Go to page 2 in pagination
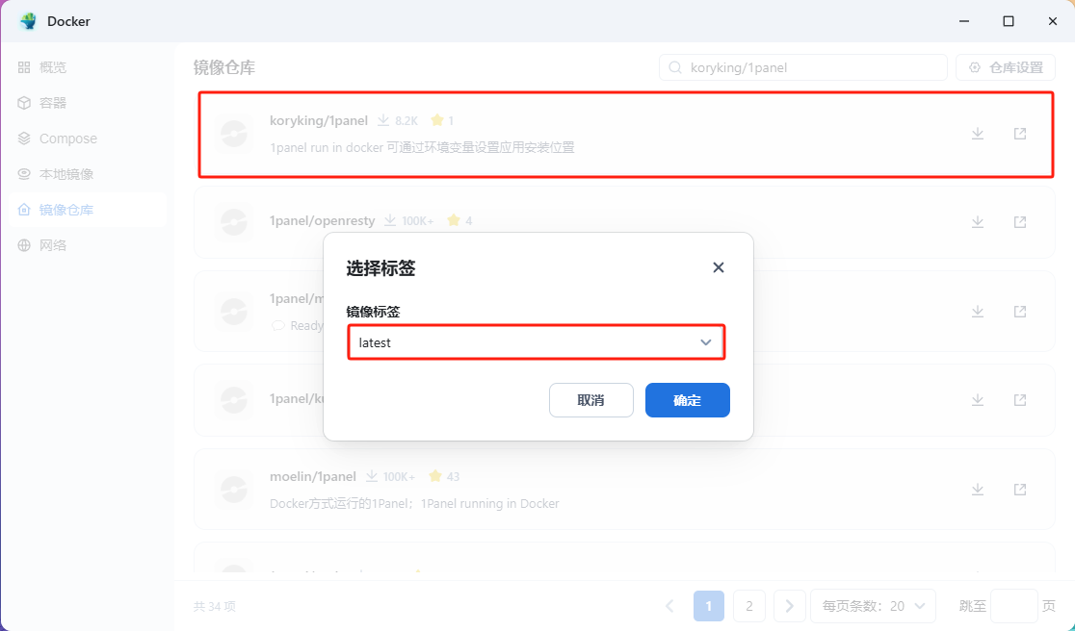The width and height of the screenshot is (1075, 631). pos(749,606)
